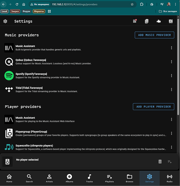Click the Tidal provider logo
The image size is (180, 186).
click(9, 90)
